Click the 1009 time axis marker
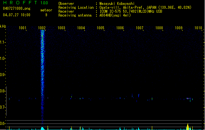The width and height of the screenshot is (205, 130). coord(179,28)
